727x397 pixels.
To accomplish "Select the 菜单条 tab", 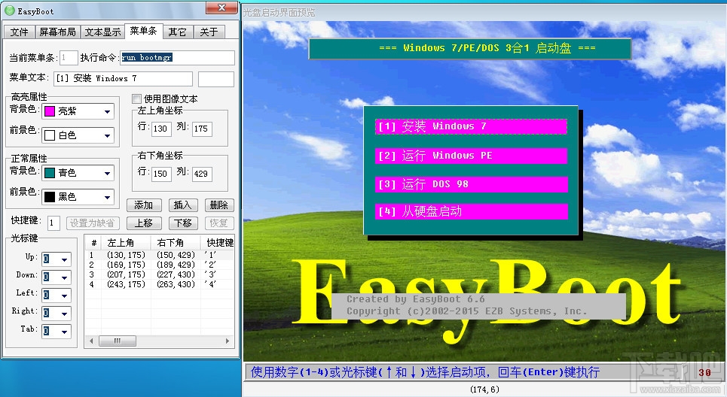I will point(143,31).
